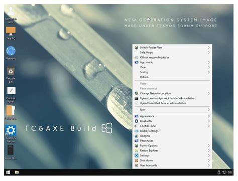
Task: Select Settings menu entry
Action: (x=172, y=155)
